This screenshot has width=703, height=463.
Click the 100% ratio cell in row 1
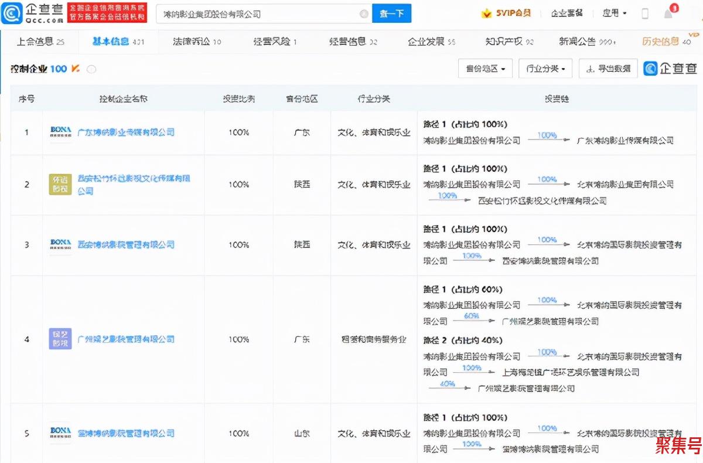point(238,132)
